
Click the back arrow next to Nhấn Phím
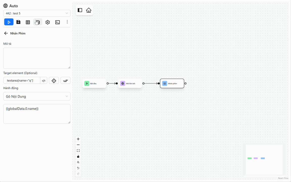coord(6,33)
